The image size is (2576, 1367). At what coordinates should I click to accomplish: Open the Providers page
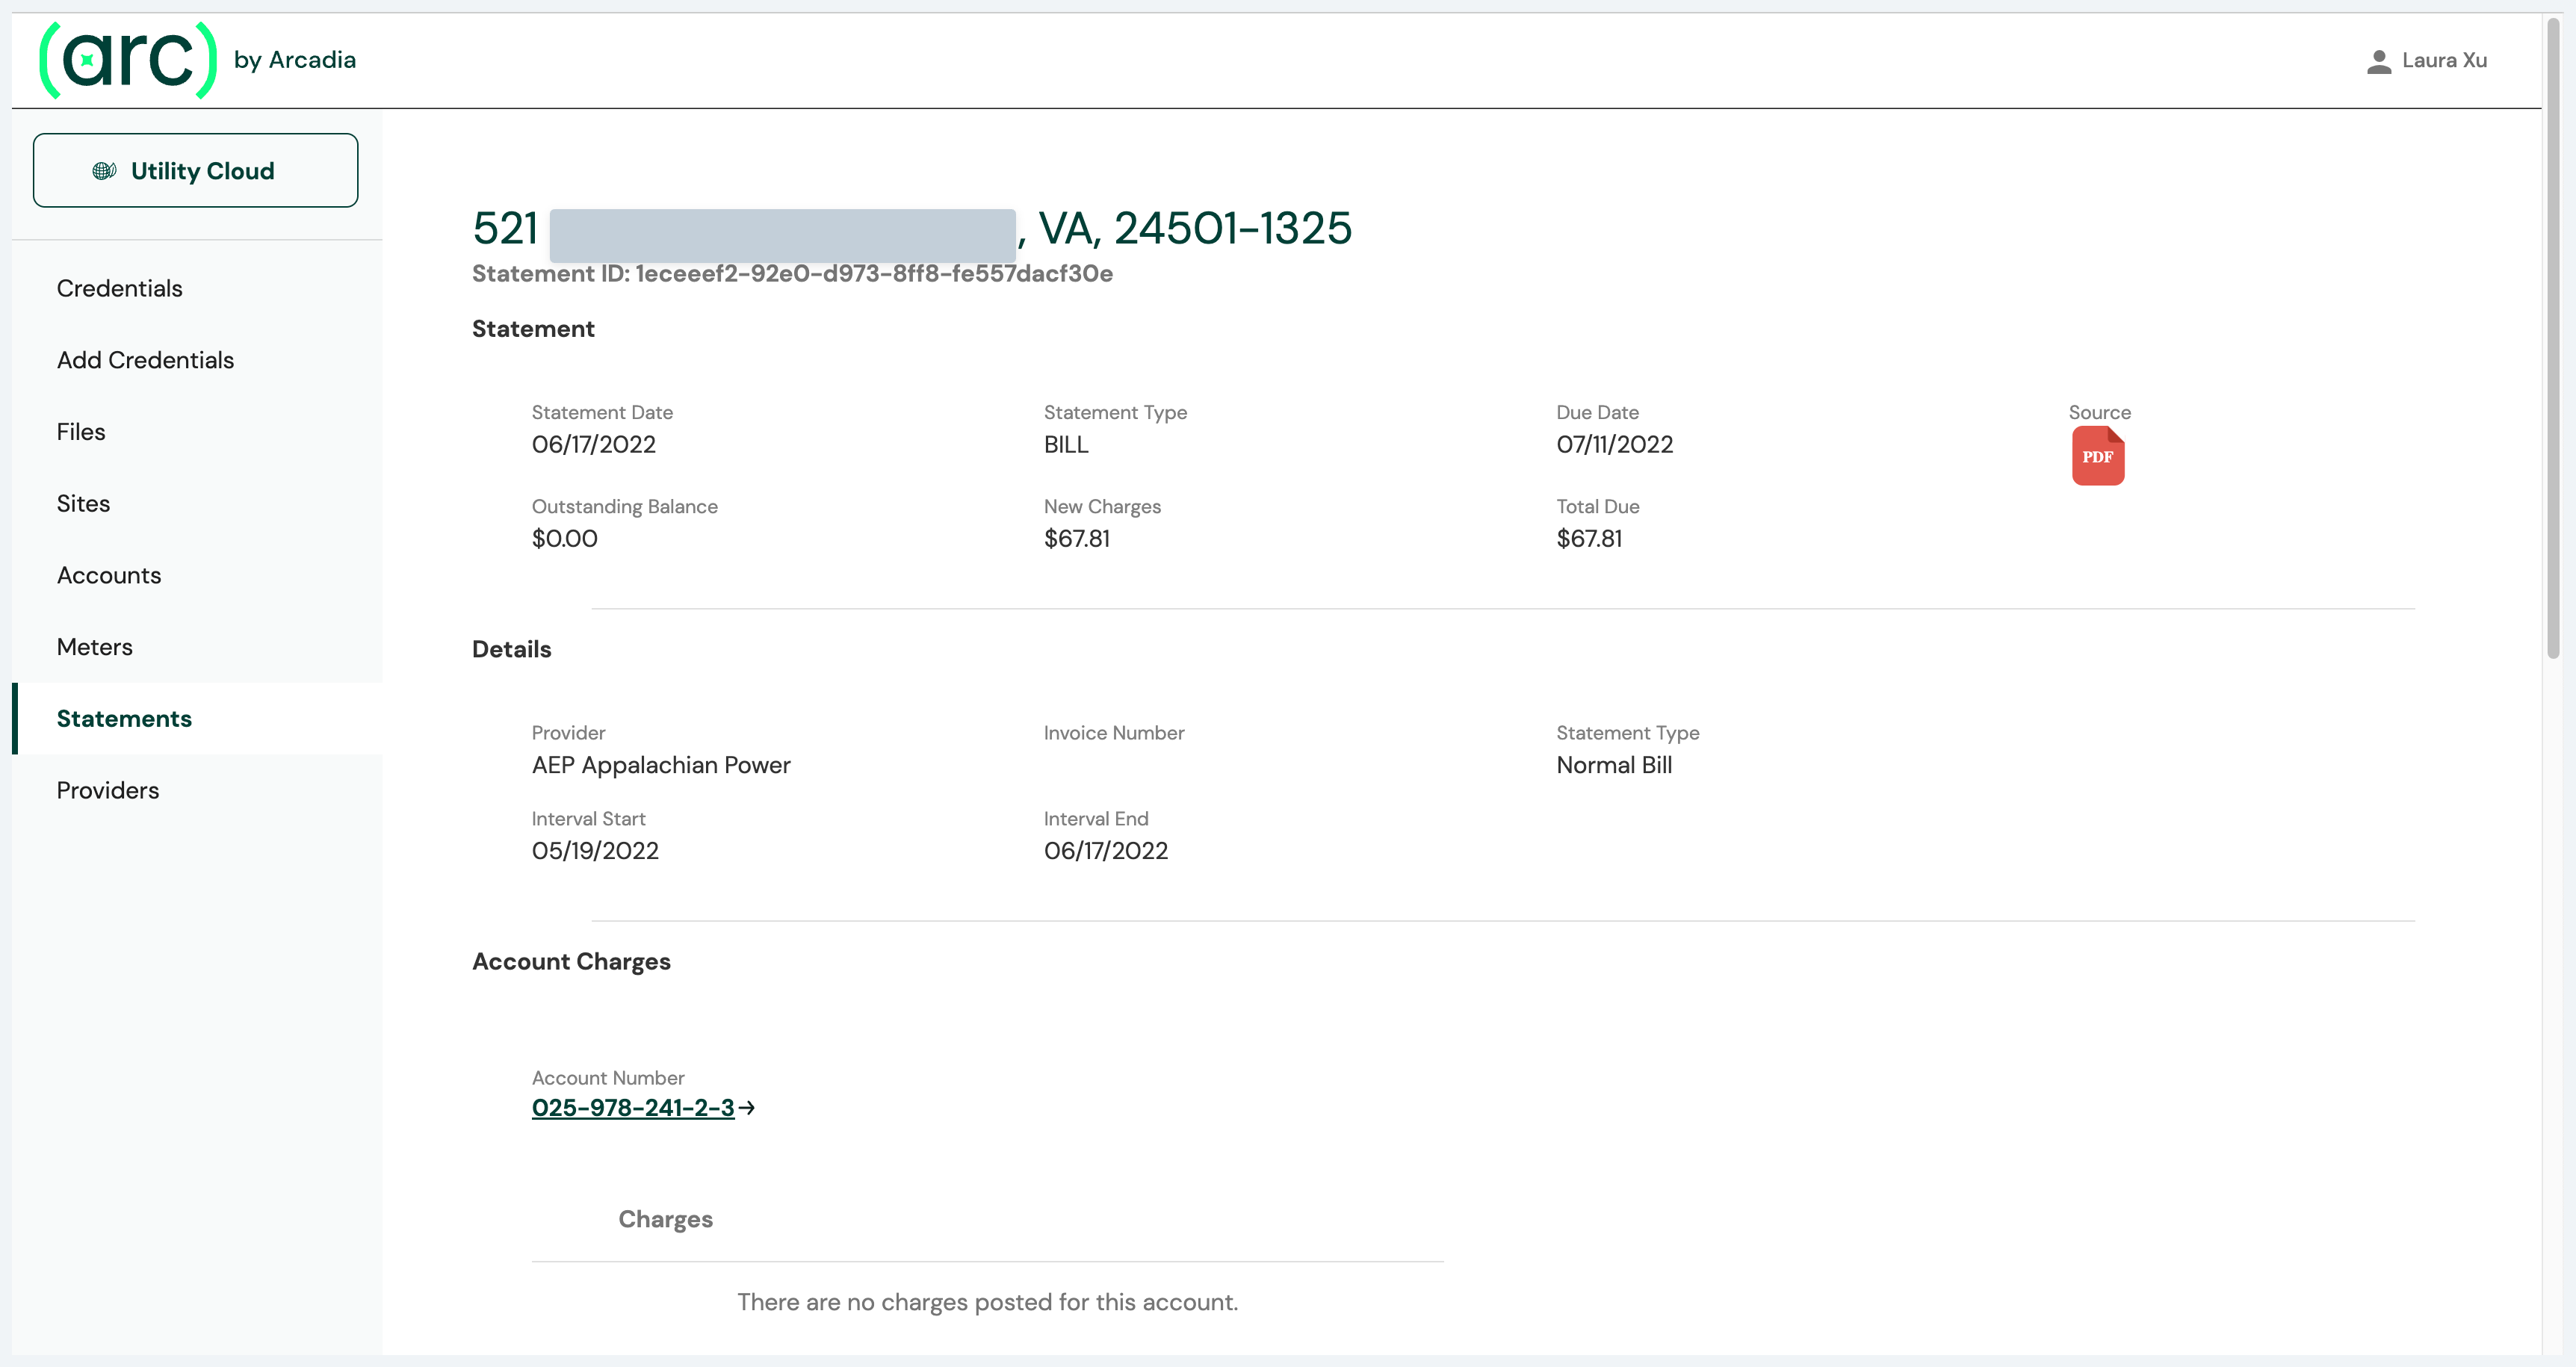pos(107,790)
